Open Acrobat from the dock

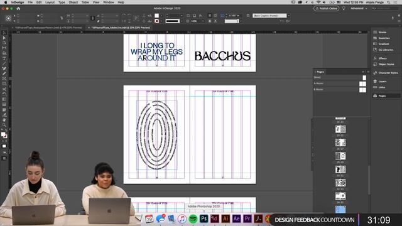pos(258,218)
